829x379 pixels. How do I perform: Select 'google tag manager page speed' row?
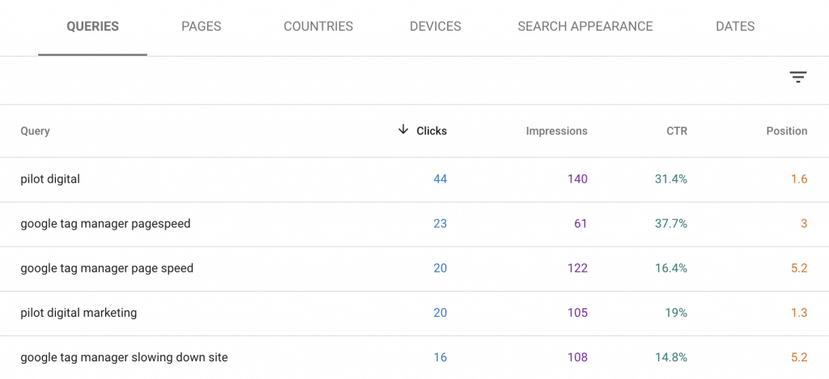pos(107,268)
